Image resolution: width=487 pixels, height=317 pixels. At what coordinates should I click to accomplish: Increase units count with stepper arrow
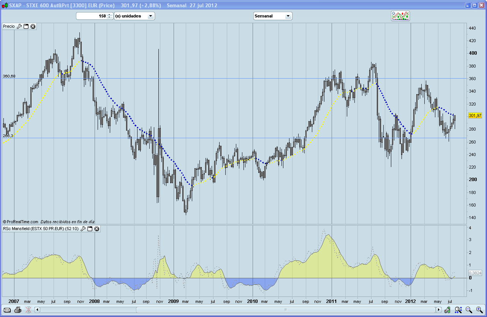coord(109,14)
